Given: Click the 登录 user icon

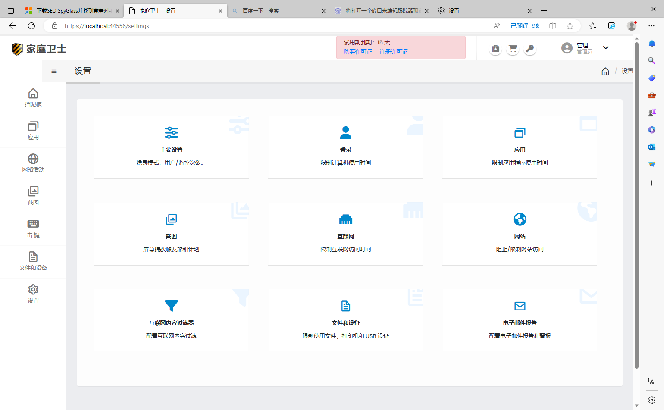Looking at the screenshot, I should [x=346, y=133].
